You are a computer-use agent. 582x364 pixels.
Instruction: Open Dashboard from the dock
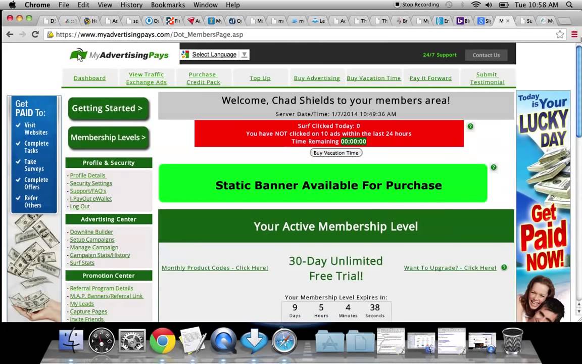point(102,340)
